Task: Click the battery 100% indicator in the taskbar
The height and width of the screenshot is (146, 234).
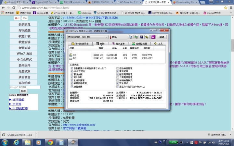Action: (x=173, y=142)
